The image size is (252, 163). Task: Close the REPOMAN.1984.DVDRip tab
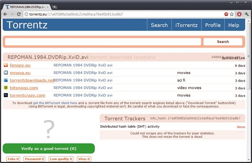click(x=48, y=7)
